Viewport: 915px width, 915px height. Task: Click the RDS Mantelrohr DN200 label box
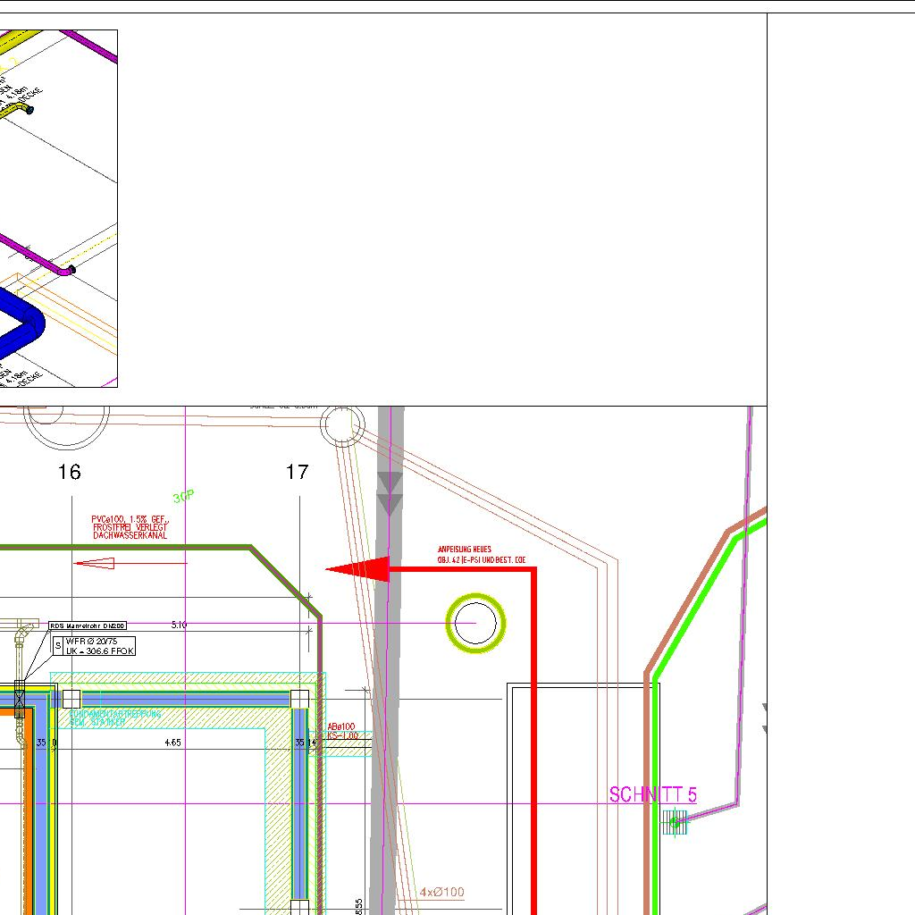88,626
